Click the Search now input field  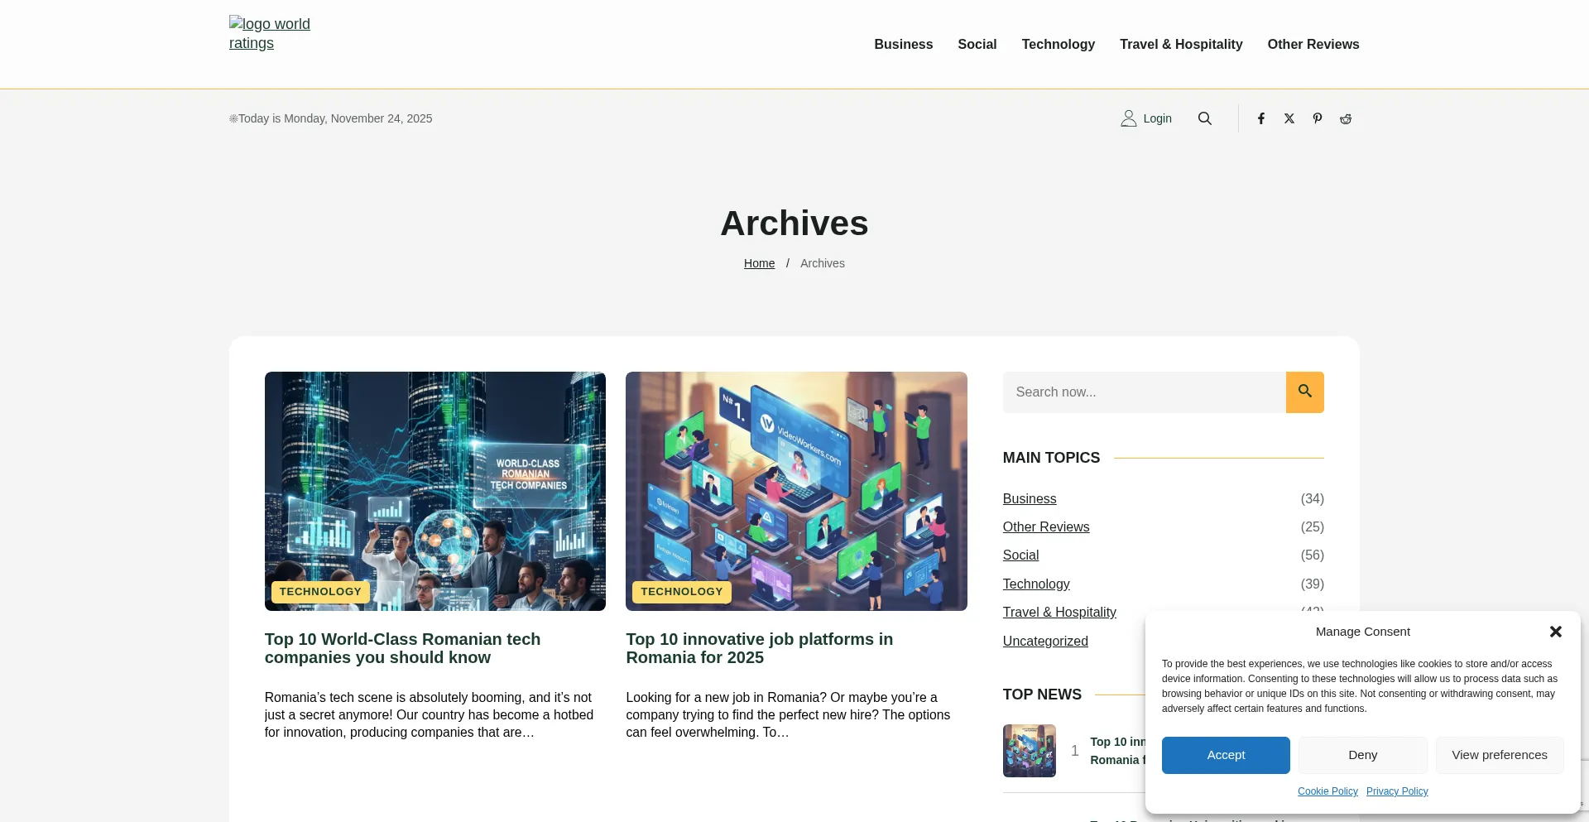(x=1144, y=392)
